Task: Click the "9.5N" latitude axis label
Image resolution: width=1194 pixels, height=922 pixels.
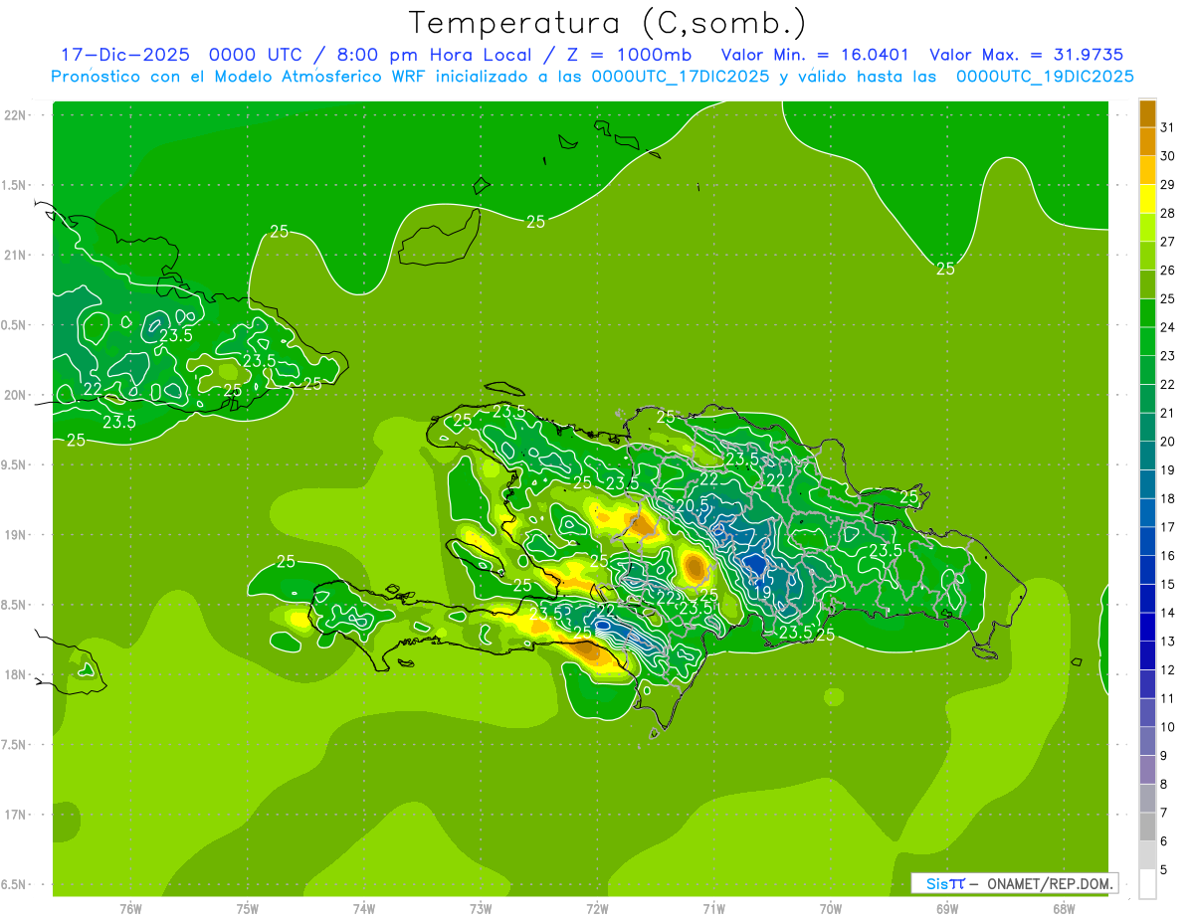Action: pos(15,464)
